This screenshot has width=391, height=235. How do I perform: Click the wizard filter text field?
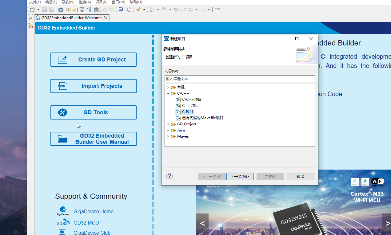240,79
